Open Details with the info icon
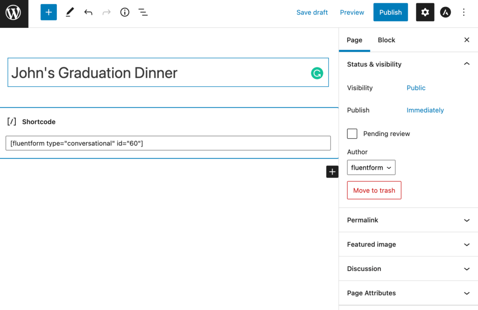This screenshot has height=310, width=478. tap(124, 12)
